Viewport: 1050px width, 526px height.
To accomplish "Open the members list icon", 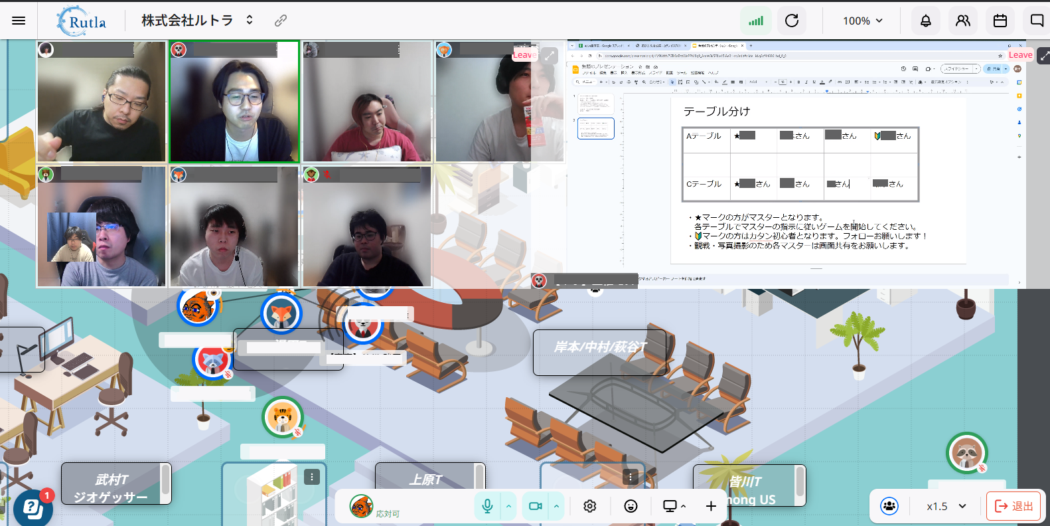I will click(x=962, y=21).
